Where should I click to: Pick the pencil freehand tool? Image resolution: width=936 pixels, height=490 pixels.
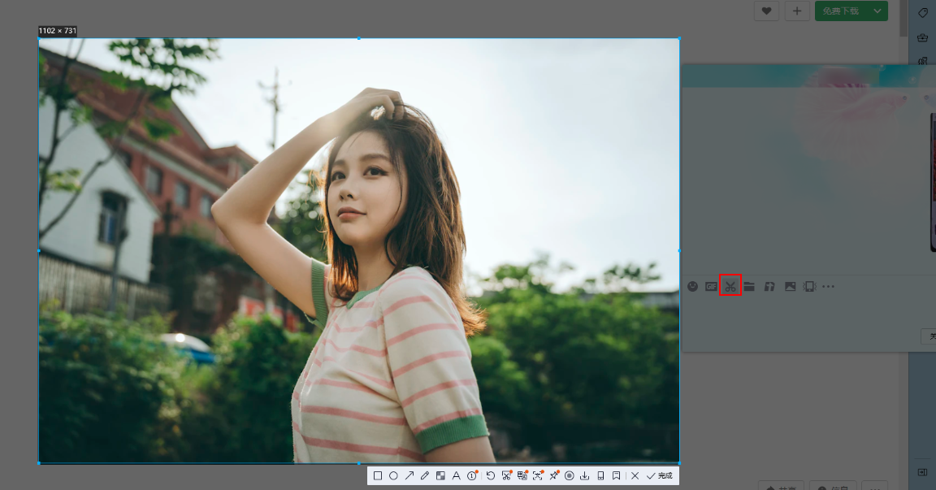(x=424, y=475)
